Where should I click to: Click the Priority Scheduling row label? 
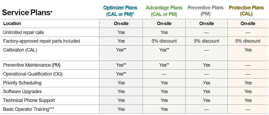22,83
